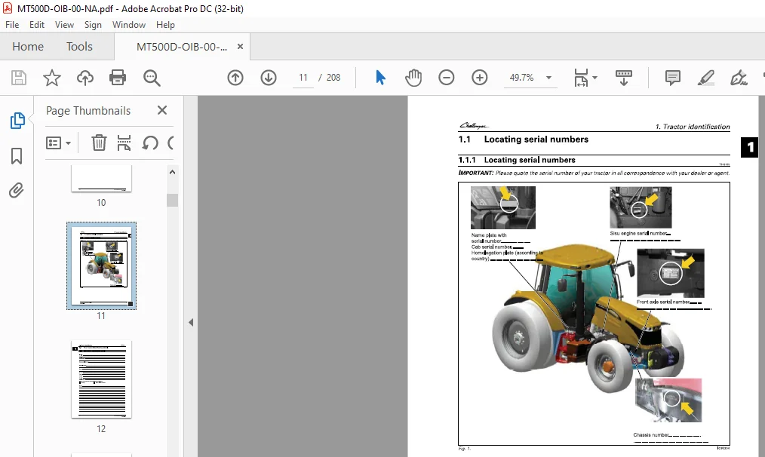Viewport: 765px width, 457px height.
Task: Select page 12 thumbnail
Action: pos(102,379)
